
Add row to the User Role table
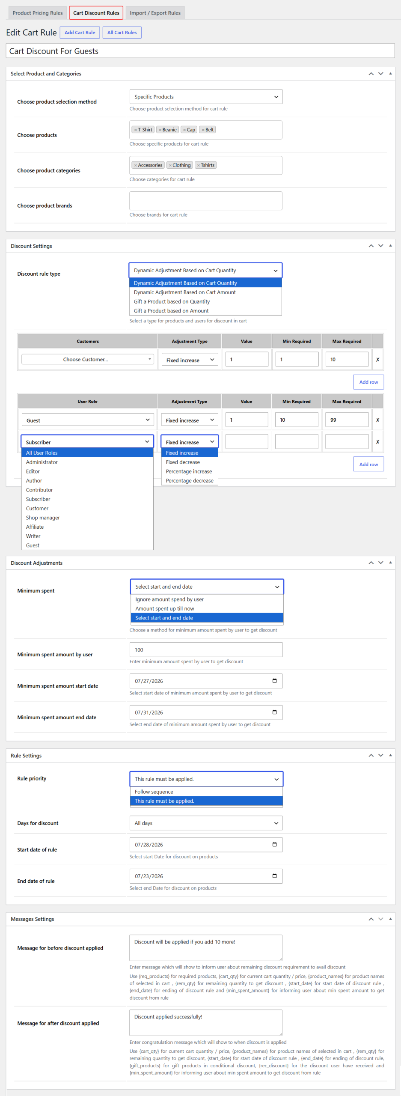(x=368, y=464)
